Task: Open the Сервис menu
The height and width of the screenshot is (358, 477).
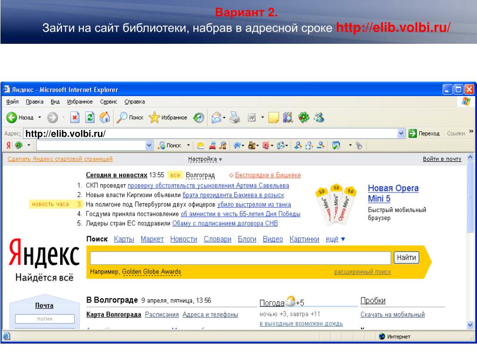Action: tap(109, 102)
